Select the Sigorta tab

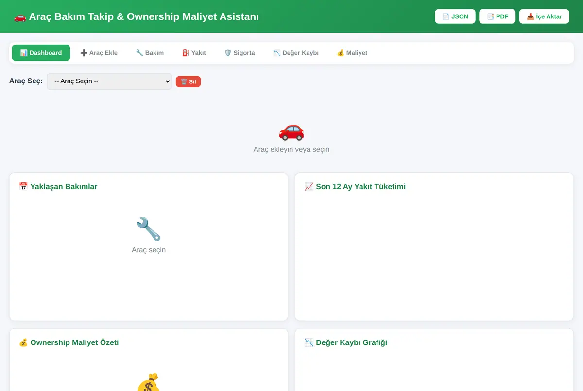pyautogui.click(x=240, y=53)
